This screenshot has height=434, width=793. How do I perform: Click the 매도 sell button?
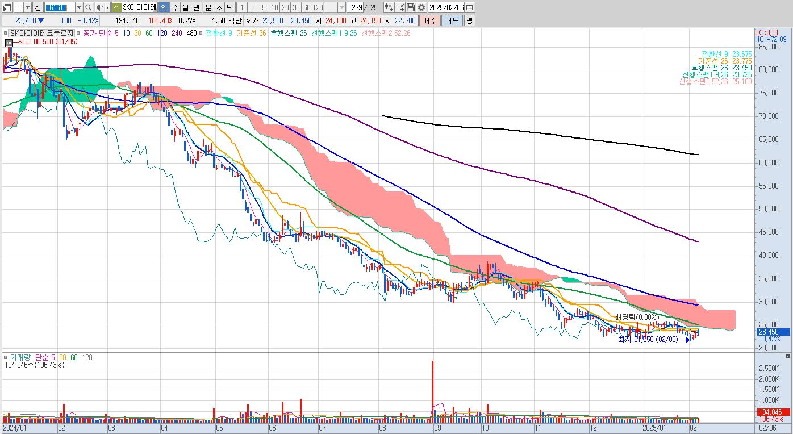click(452, 20)
